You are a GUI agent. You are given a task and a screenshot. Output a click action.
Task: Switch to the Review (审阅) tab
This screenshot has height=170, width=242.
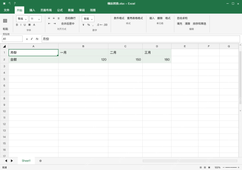pyautogui.click(x=82, y=10)
